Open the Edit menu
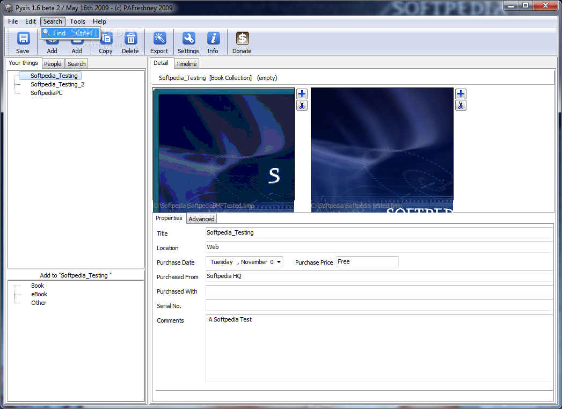The image size is (562, 409). (x=31, y=21)
